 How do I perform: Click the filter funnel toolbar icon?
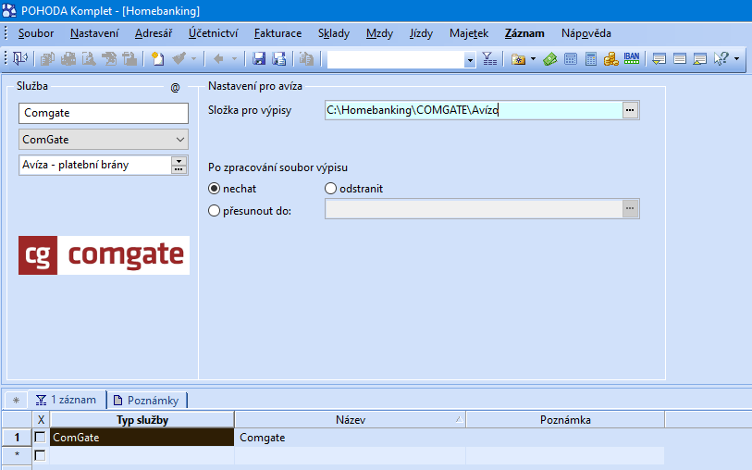pyautogui.click(x=489, y=59)
